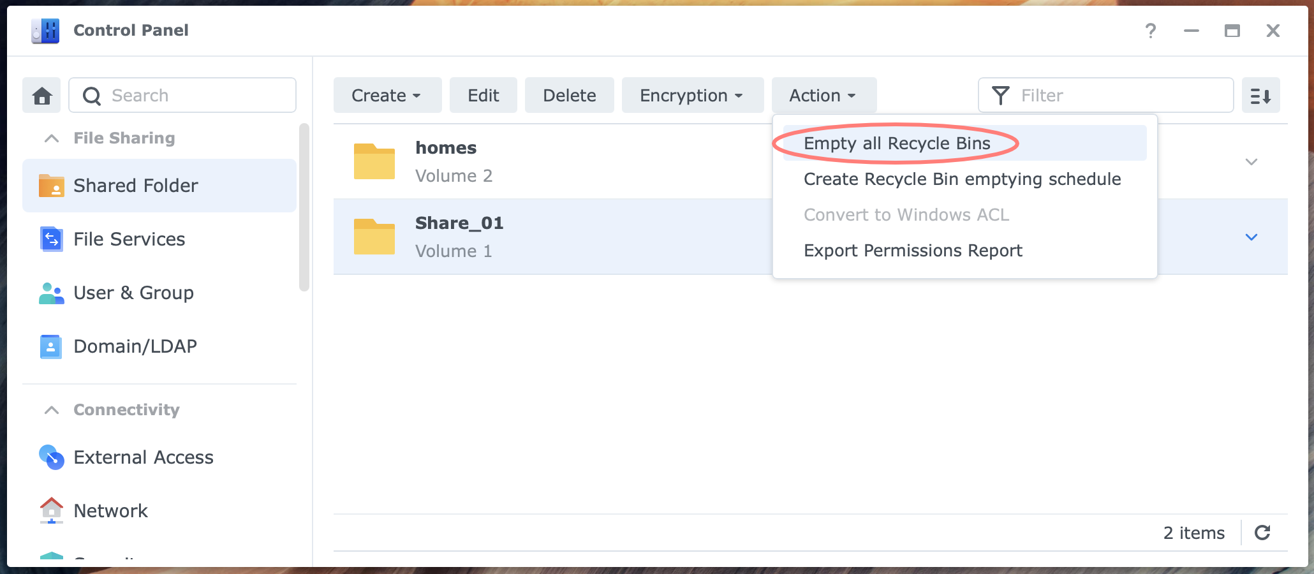Open Domain/LDAP settings
1314x574 pixels.
(x=135, y=346)
